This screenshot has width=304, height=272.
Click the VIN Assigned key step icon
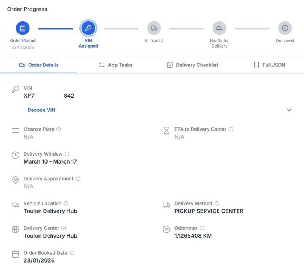pos(88,28)
